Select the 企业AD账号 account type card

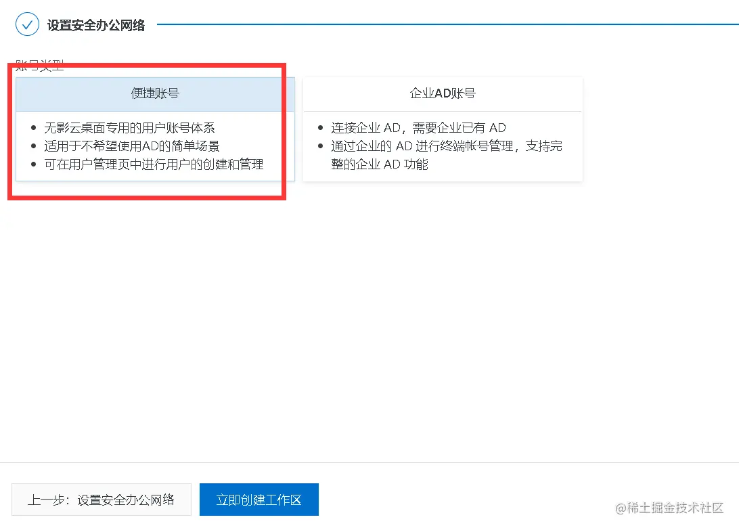coord(443,129)
